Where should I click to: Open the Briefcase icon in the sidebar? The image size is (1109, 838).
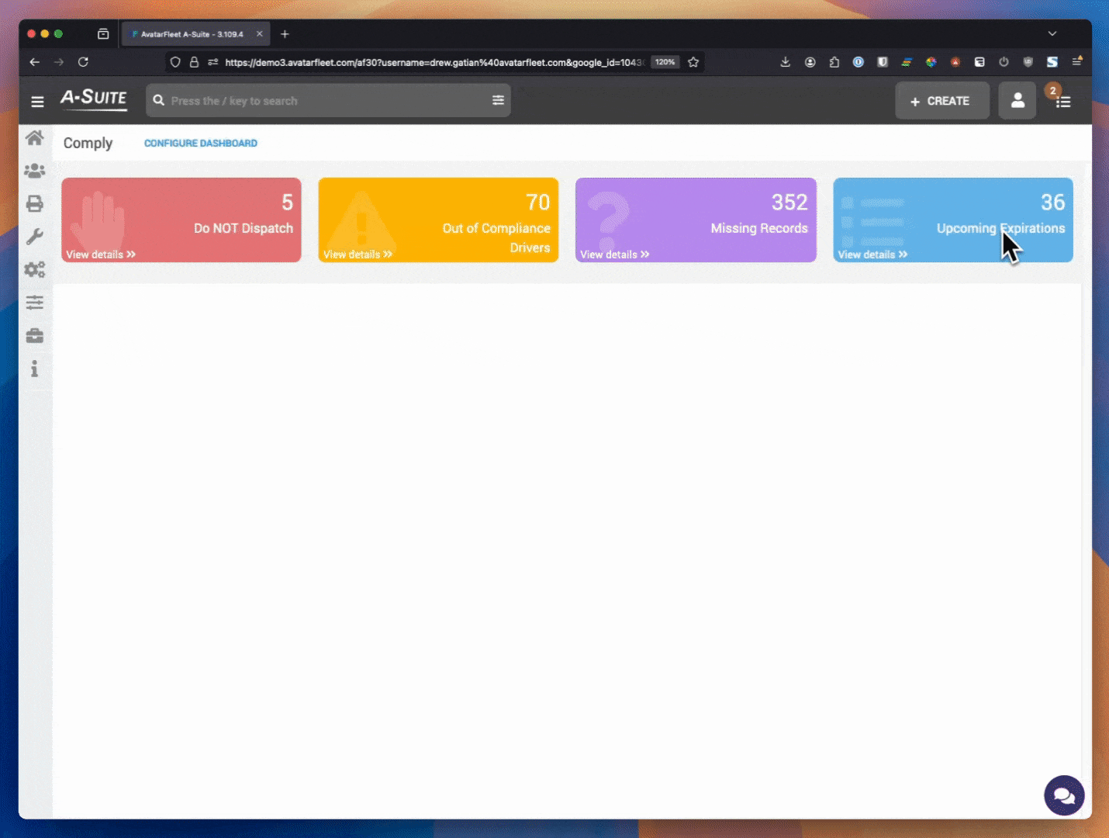click(34, 335)
